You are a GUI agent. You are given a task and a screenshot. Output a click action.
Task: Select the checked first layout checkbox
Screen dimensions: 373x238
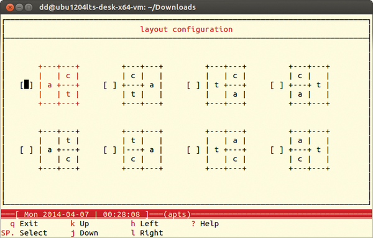point(26,85)
